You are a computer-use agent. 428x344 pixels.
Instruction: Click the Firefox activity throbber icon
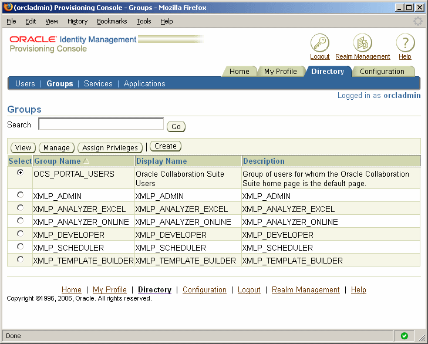(417, 21)
